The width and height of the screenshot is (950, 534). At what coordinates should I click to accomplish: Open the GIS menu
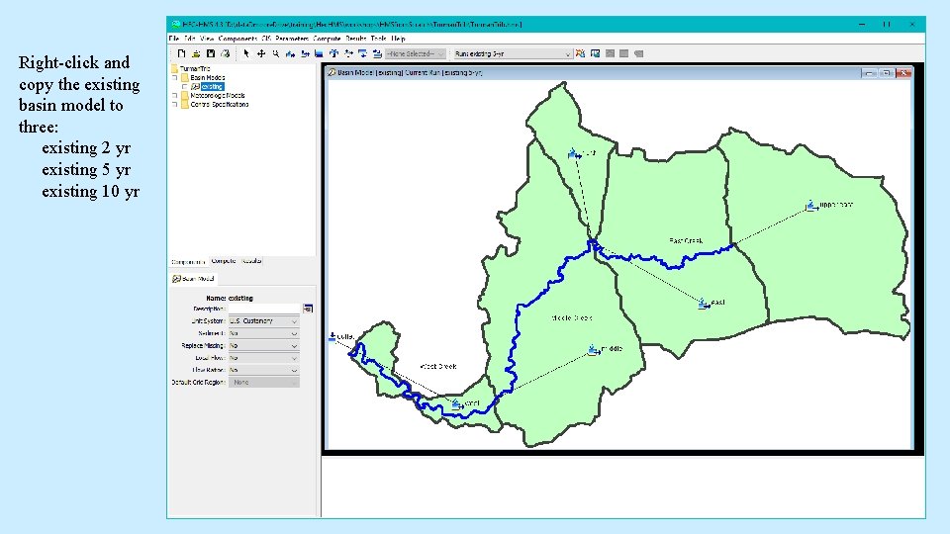tap(266, 39)
